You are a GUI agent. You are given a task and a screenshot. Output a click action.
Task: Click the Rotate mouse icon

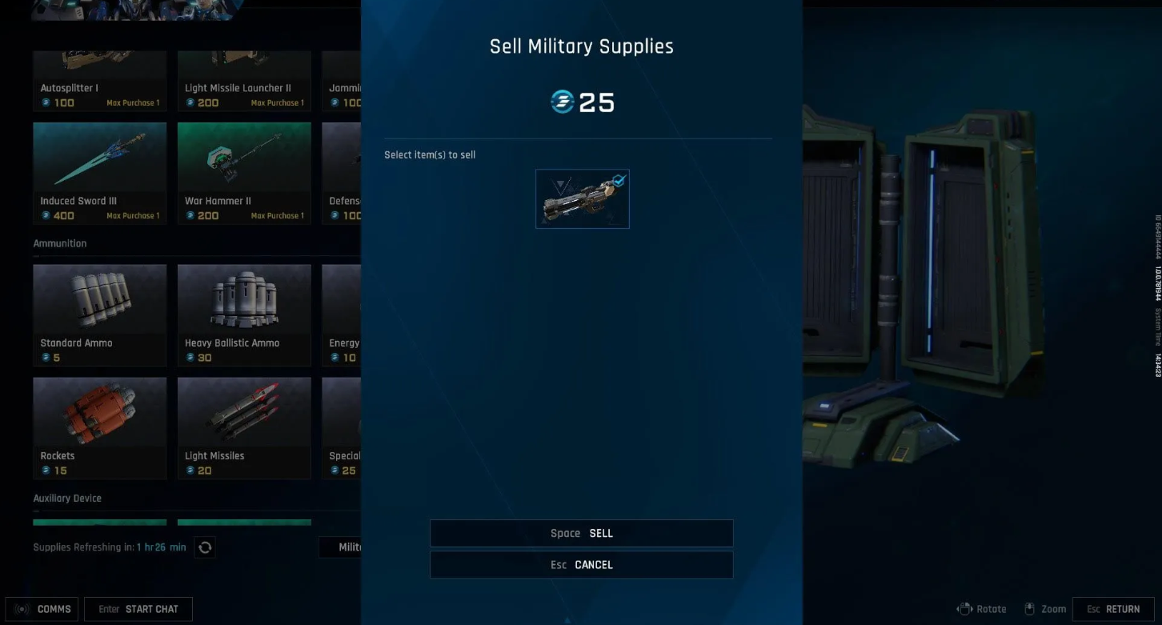pyautogui.click(x=964, y=609)
